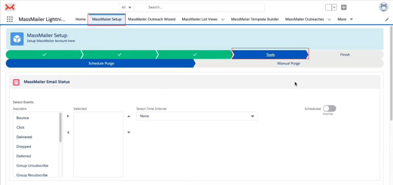The height and width of the screenshot is (185, 393).
Task: Move event back to Available with left arrow
Action: [68, 133]
